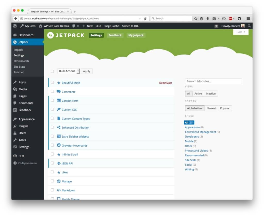Image resolution: width=264 pixels, height=216 pixels.
Task: Open the admin bar search magnifier icon
Action: coord(249,26)
